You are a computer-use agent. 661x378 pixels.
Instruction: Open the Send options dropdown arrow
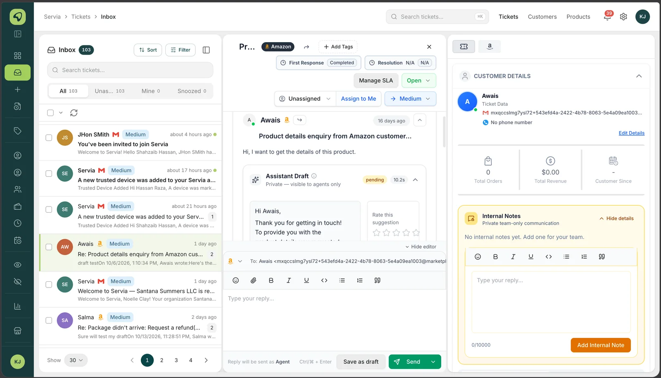pyautogui.click(x=433, y=362)
